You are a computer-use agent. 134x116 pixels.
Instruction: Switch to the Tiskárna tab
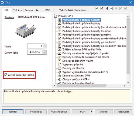pos(18,10)
